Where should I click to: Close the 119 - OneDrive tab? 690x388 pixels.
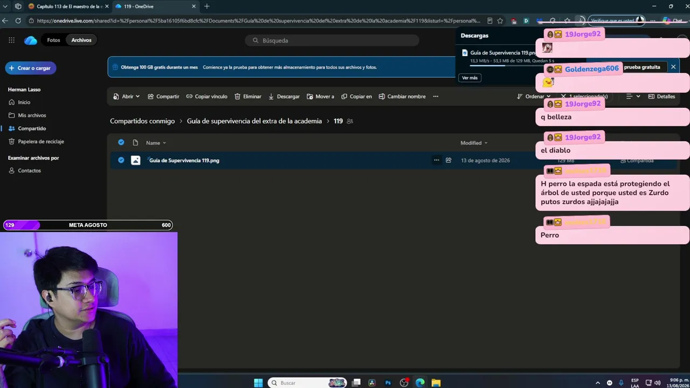194,6
